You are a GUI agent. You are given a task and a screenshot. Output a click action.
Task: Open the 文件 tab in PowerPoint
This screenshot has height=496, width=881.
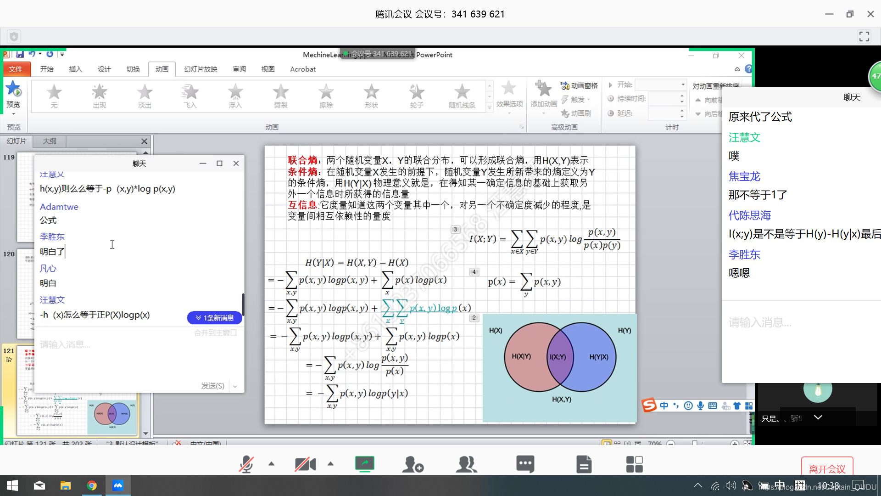pyautogui.click(x=16, y=69)
